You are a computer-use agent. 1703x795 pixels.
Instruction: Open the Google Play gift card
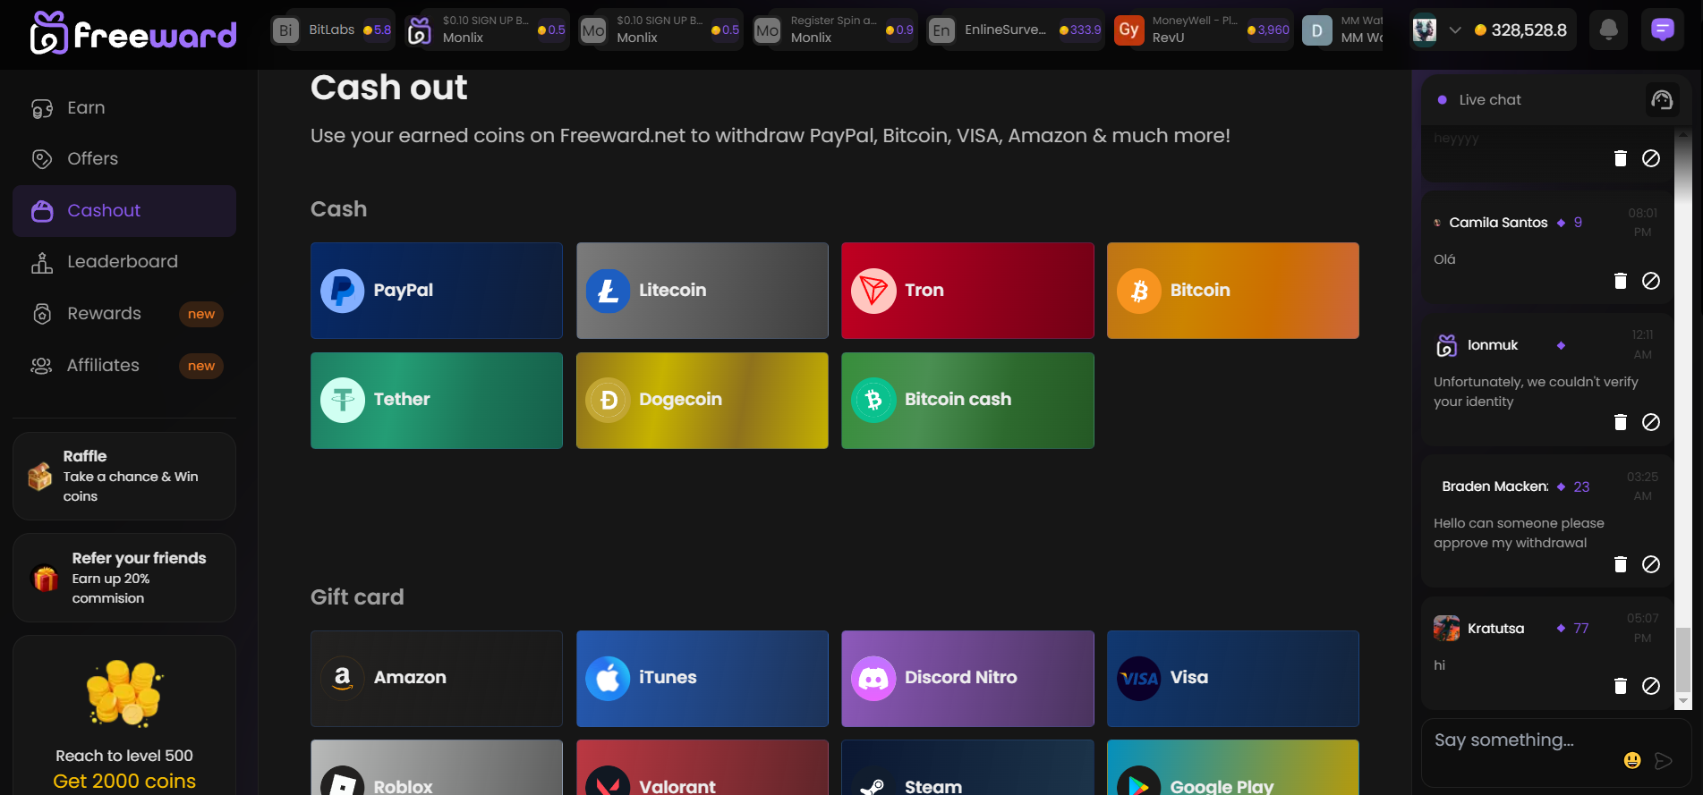[x=1233, y=767]
